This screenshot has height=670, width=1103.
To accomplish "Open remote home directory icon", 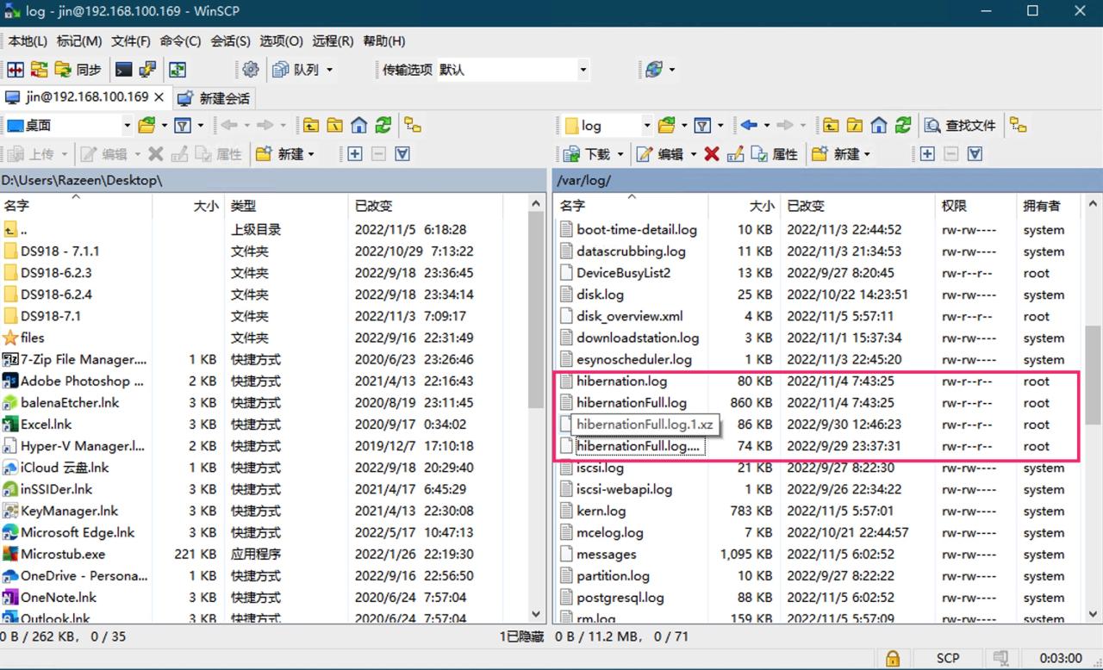I will click(x=878, y=125).
